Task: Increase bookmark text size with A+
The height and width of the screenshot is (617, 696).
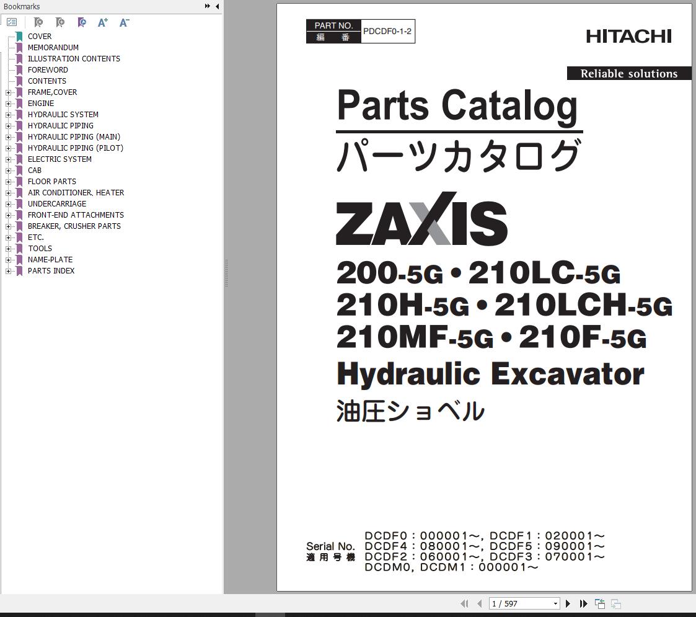Action: [x=102, y=22]
